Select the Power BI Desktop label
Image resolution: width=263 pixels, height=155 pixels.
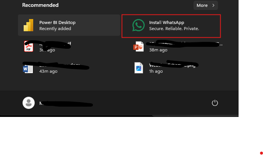tap(57, 22)
